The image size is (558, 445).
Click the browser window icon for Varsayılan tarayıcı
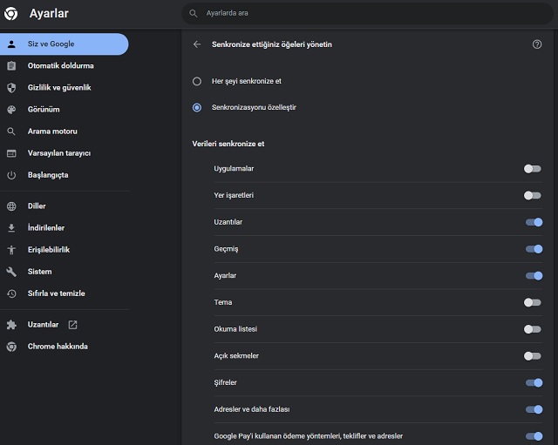(x=11, y=153)
